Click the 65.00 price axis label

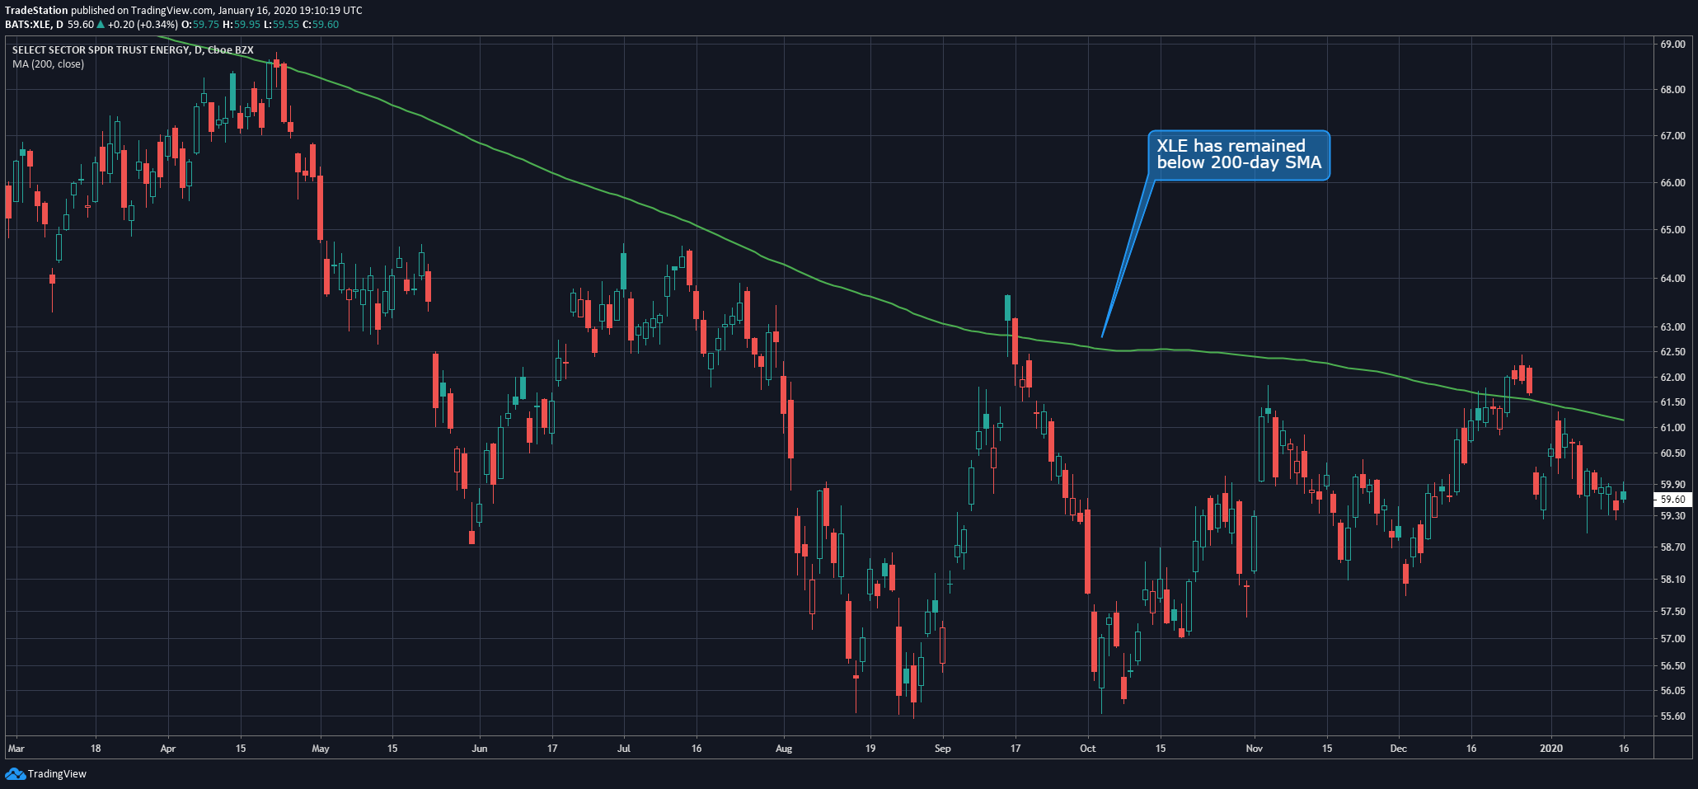1672,230
